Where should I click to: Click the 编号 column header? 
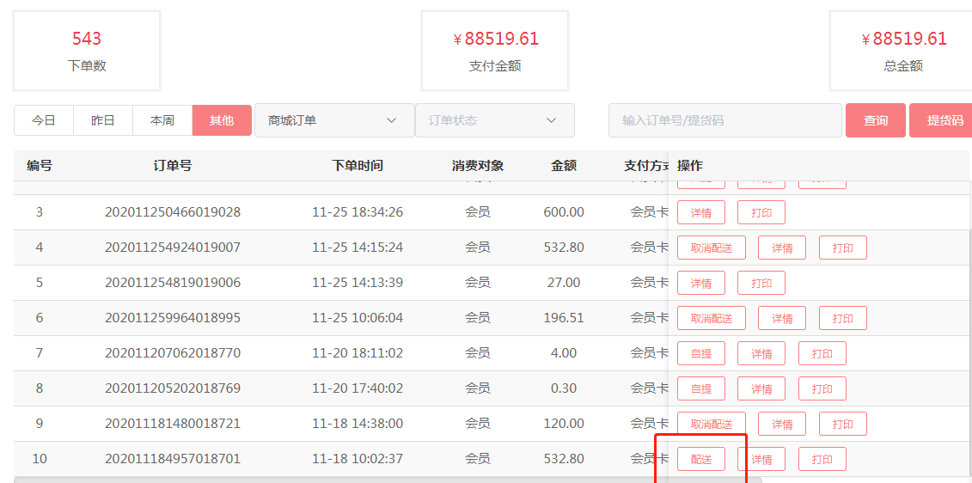[39, 166]
